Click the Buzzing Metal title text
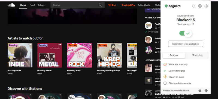The height and width of the screenshot is (99, 218). 44,70
